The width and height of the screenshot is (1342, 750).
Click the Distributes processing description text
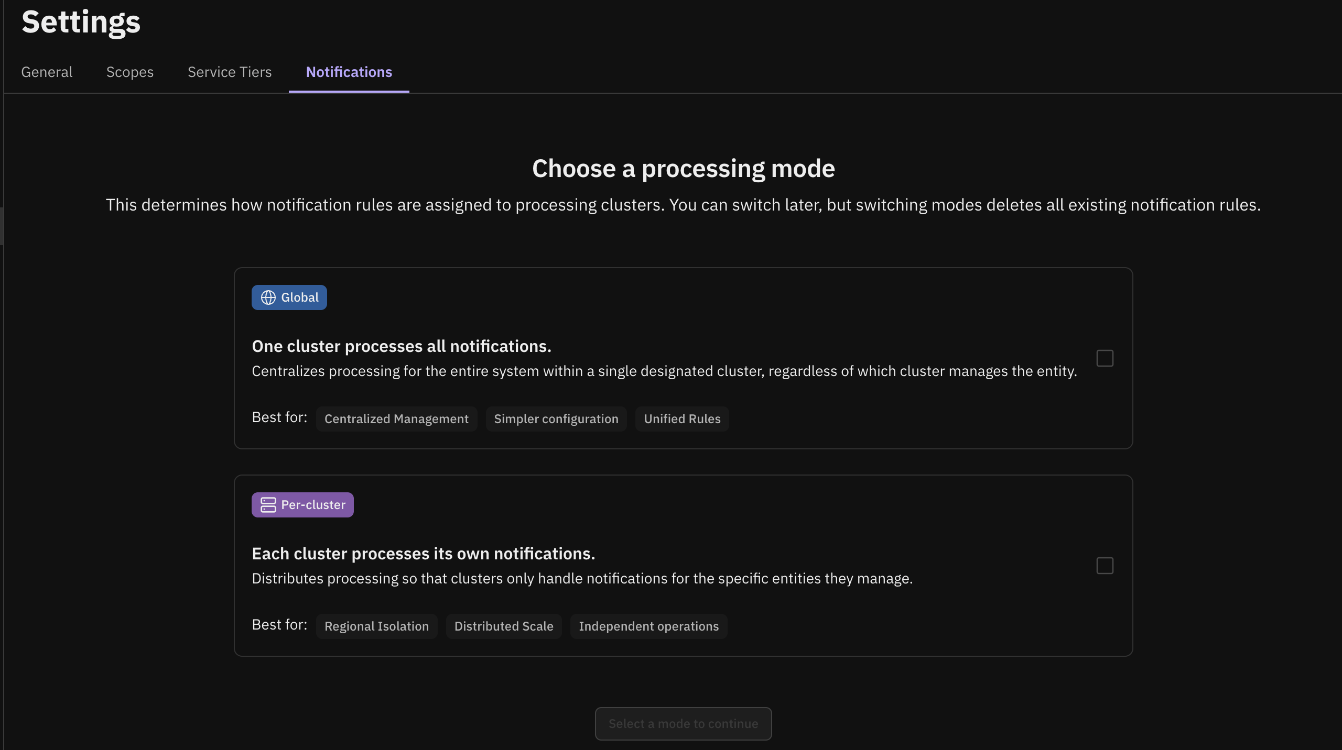tap(582, 578)
